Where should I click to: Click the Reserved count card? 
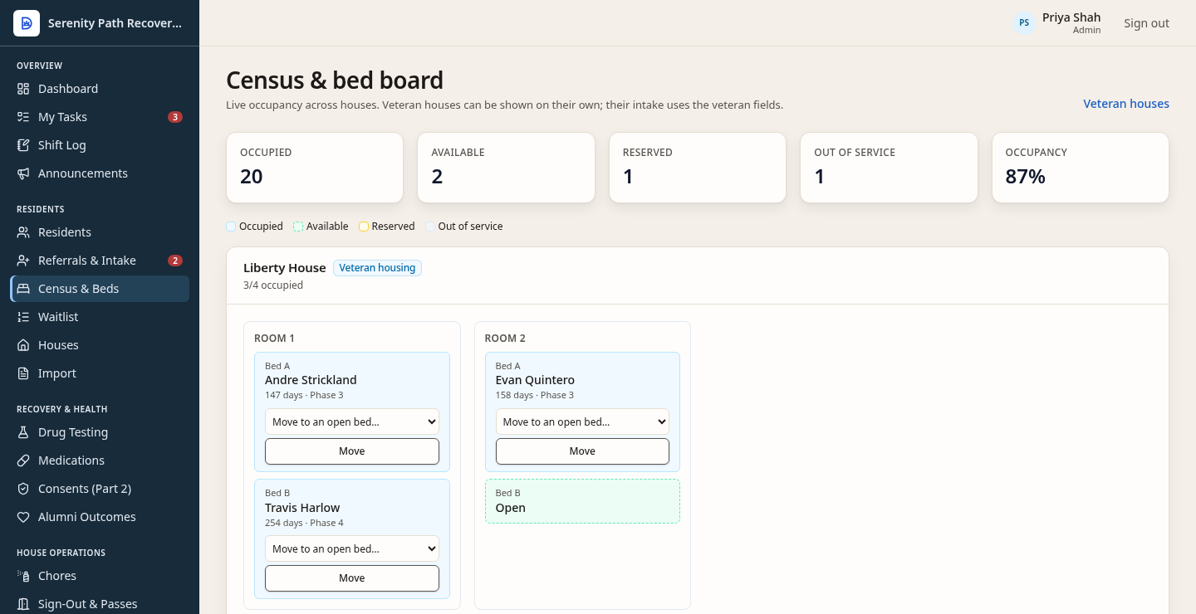(698, 168)
